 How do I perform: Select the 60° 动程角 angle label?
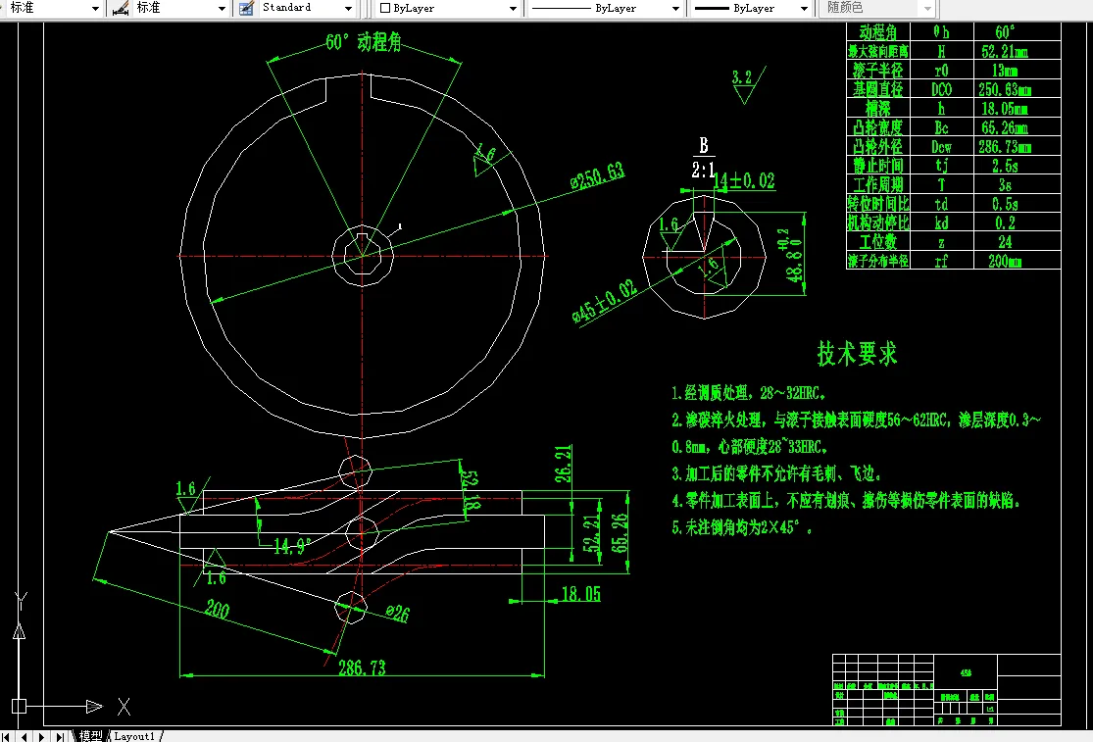363,42
